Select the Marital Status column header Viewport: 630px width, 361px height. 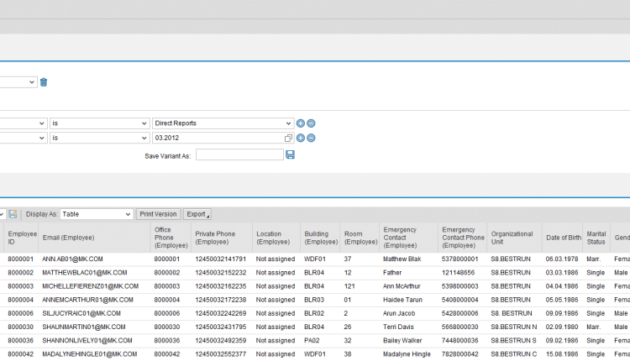point(596,238)
